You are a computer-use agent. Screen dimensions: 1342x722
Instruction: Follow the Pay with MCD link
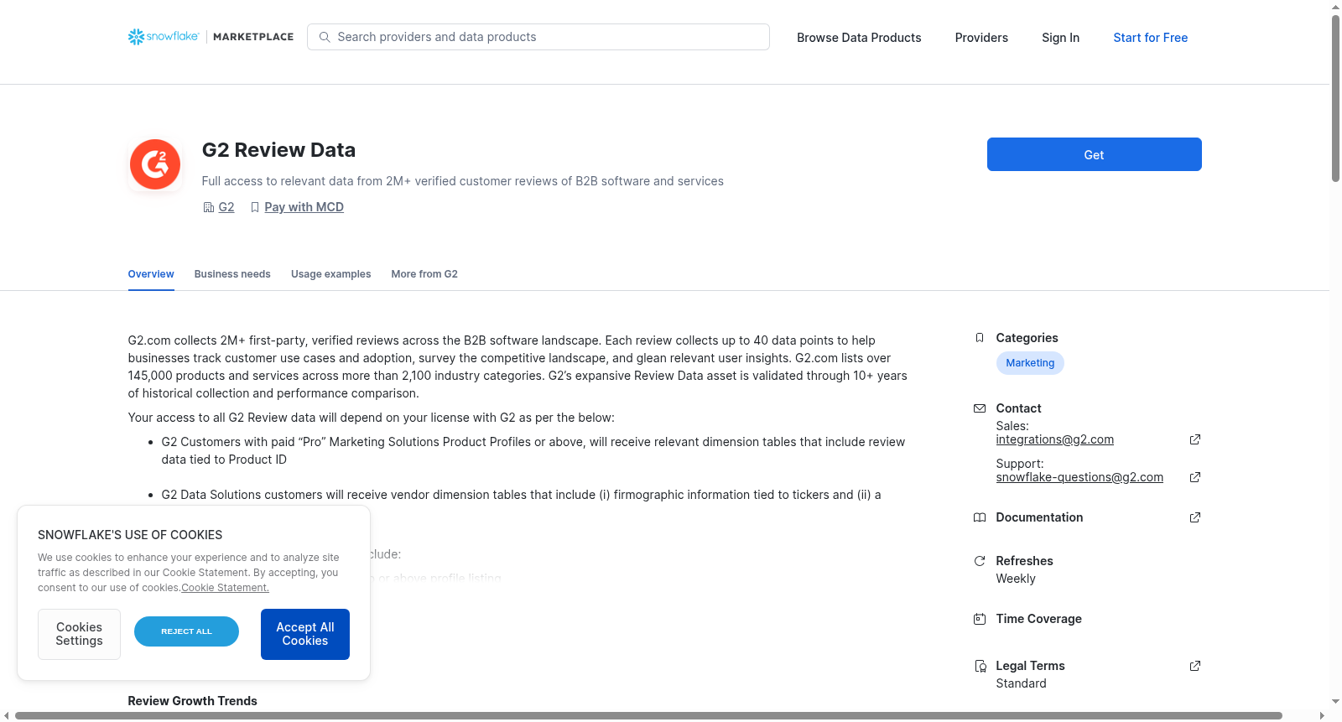click(304, 207)
